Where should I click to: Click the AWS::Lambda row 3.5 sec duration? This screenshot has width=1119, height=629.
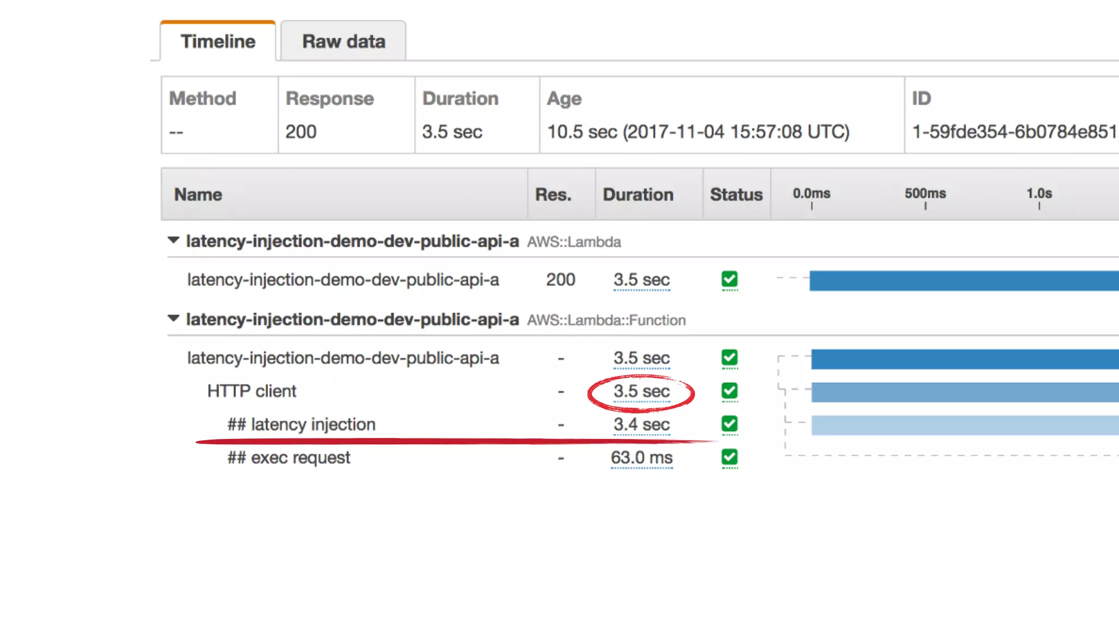[641, 280]
